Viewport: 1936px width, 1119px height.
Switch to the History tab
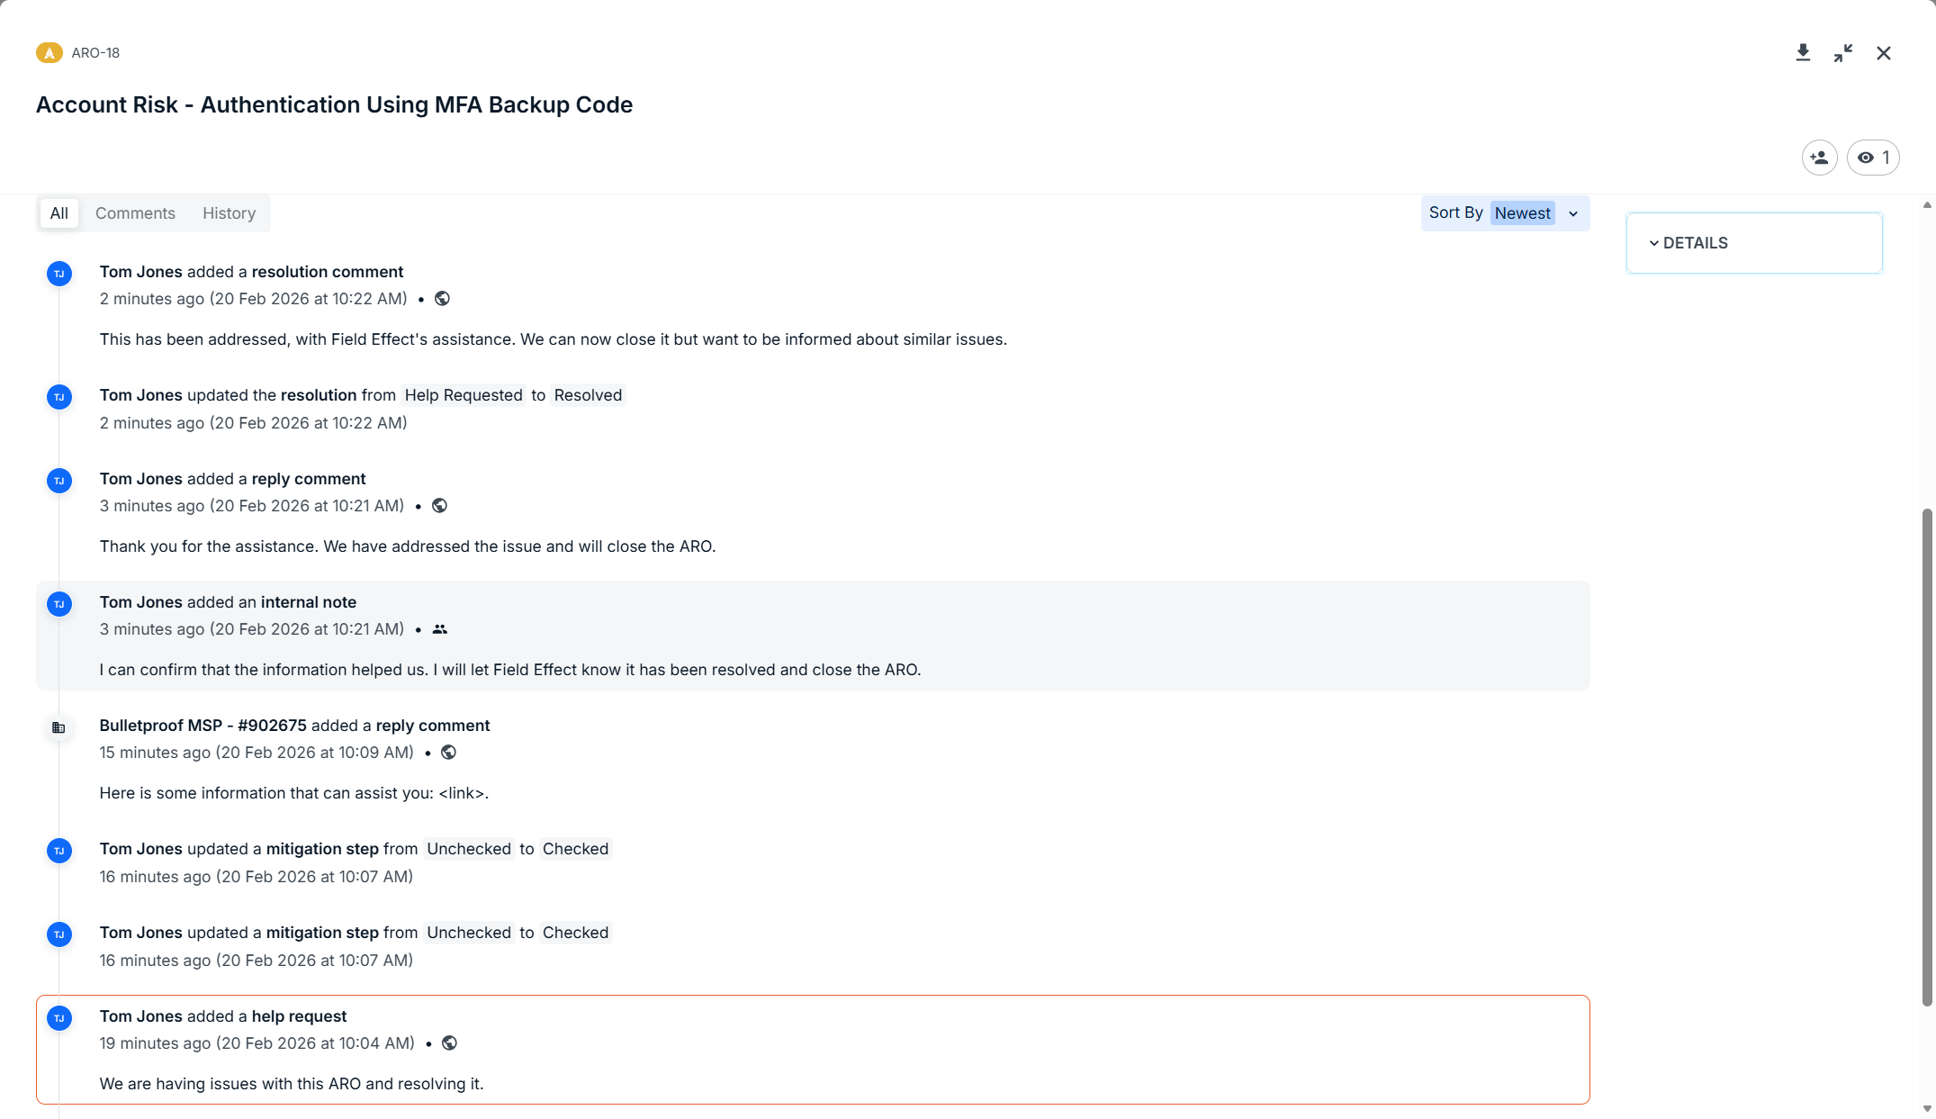coord(229,213)
